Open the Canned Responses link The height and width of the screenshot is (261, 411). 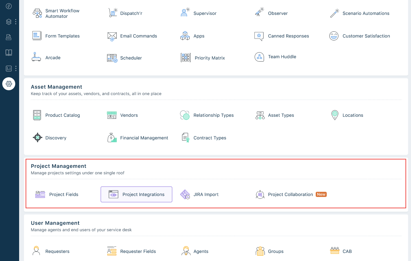(x=288, y=36)
